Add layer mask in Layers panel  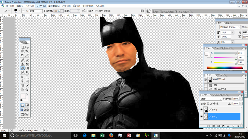219,126
